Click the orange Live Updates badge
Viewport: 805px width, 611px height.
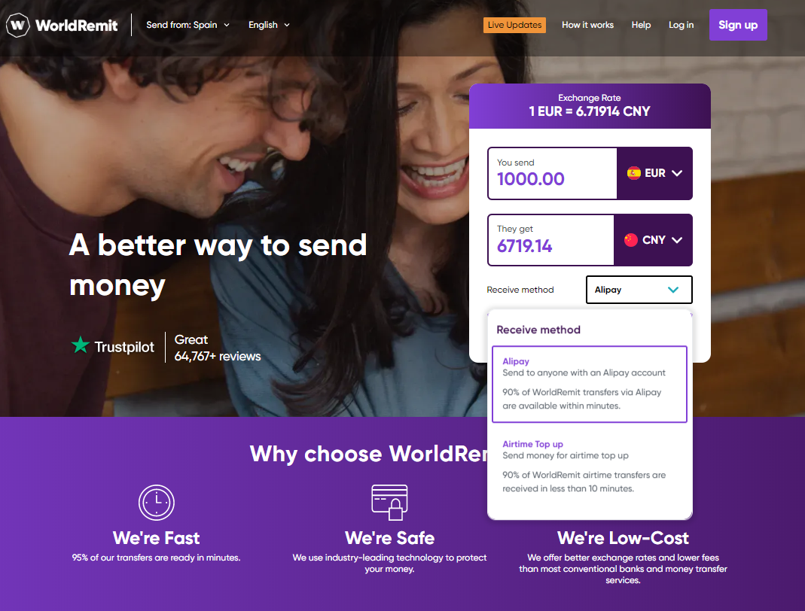click(x=514, y=25)
